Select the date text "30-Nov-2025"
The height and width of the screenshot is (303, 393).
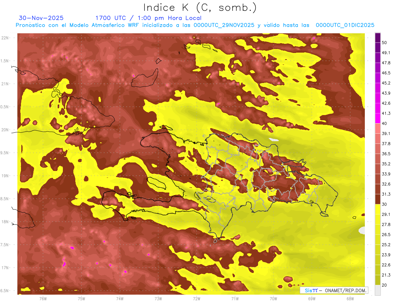pyautogui.click(x=41, y=18)
